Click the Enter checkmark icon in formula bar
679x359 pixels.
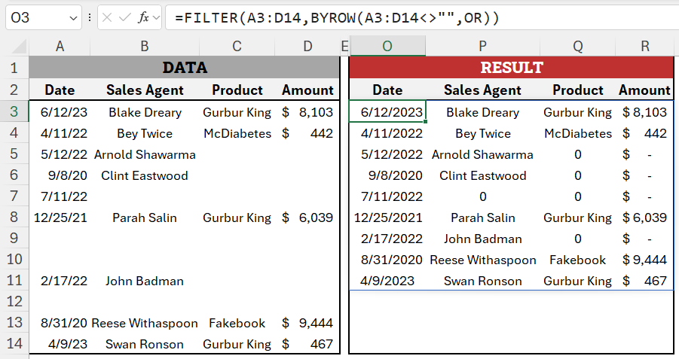click(124, 18)
